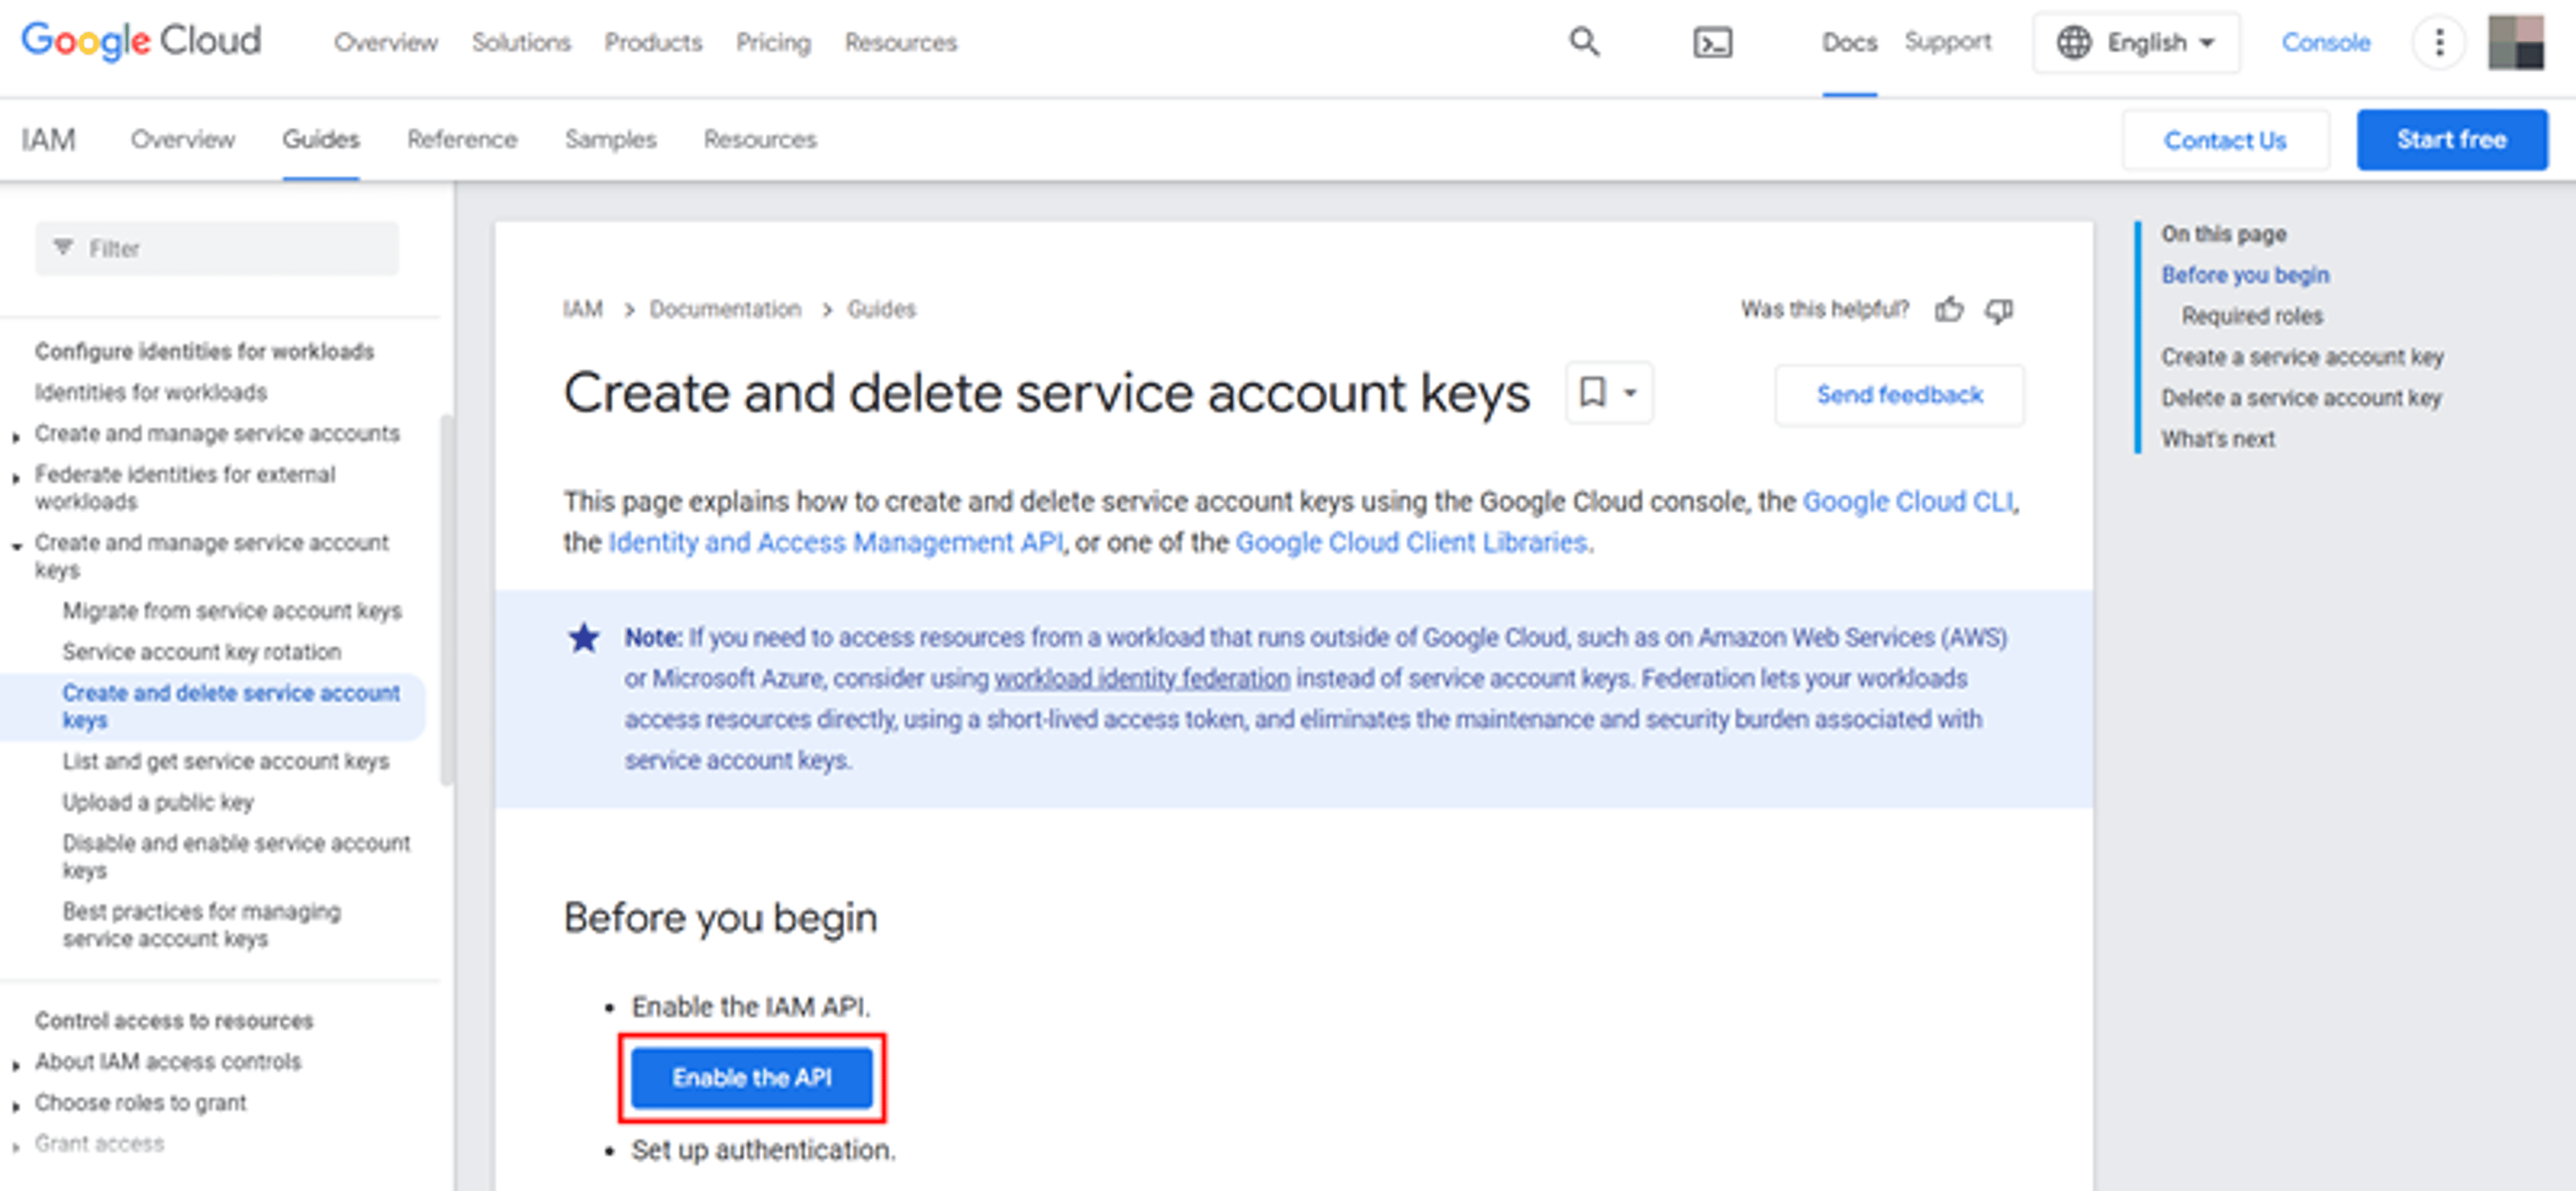The width and height of the screenshot is (2576, 1191).
Task: Click into the Filter input field
Action: click(217, 248)
